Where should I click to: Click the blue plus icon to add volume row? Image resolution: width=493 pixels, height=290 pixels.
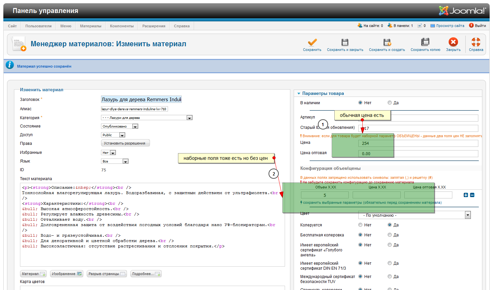(466, 195)
